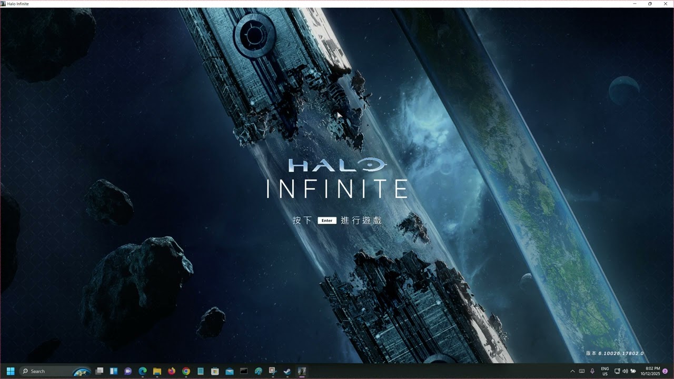Open the Mail app from the taskbar
Screen dimensions: 674x379
229,371
